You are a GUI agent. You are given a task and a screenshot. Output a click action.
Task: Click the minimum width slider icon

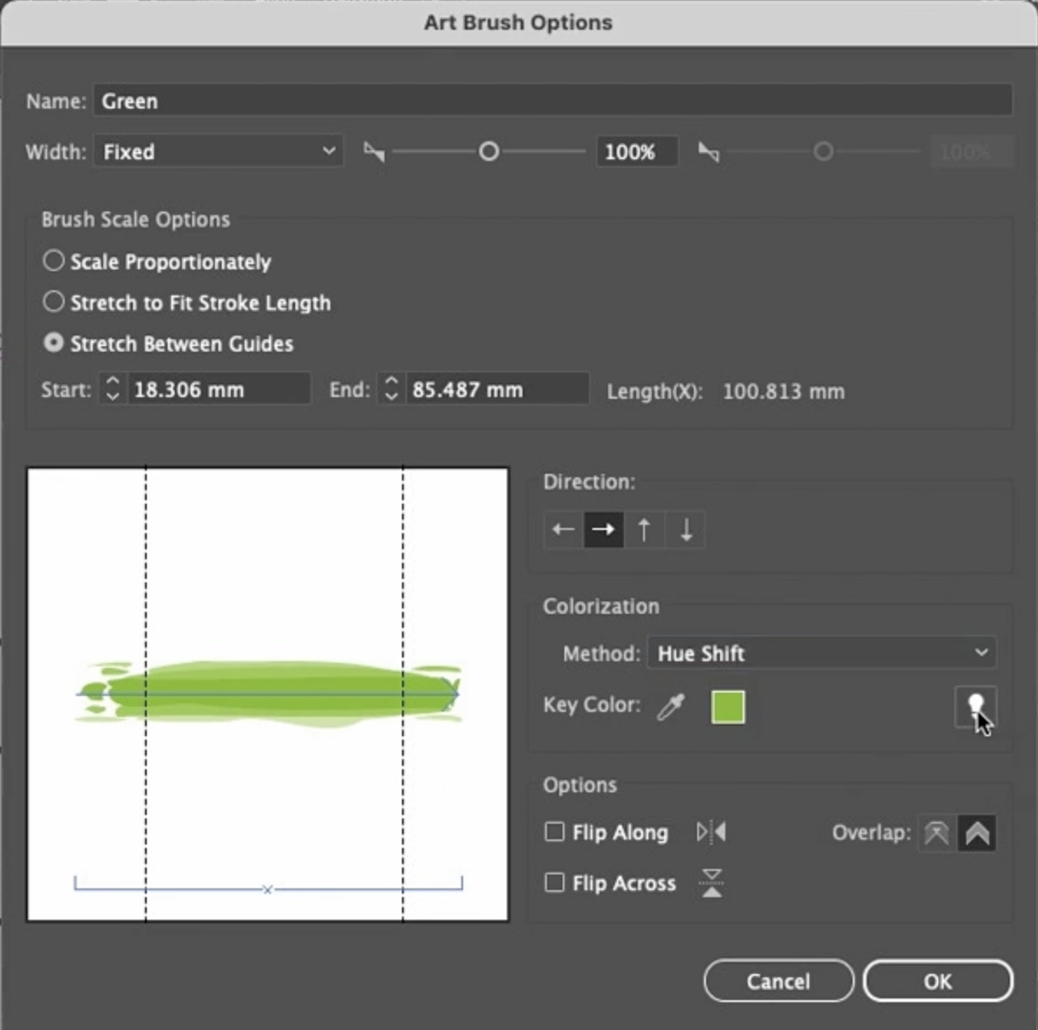tap(375, 152)
